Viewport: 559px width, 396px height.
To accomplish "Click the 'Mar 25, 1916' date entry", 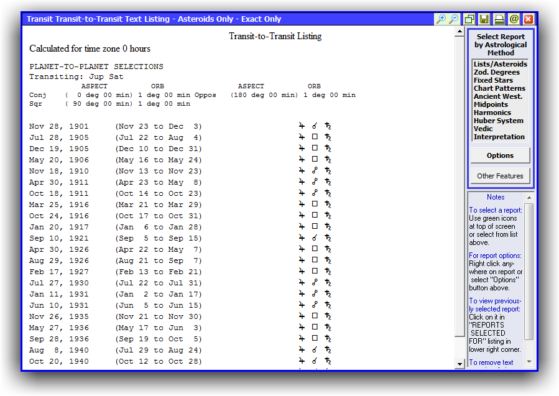I will 59,205.
